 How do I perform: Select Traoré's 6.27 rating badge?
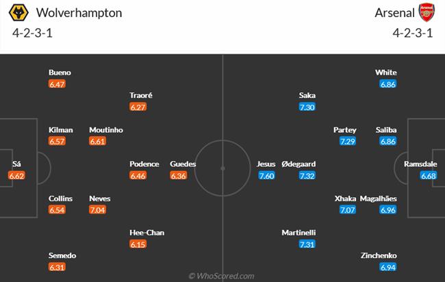138,107
